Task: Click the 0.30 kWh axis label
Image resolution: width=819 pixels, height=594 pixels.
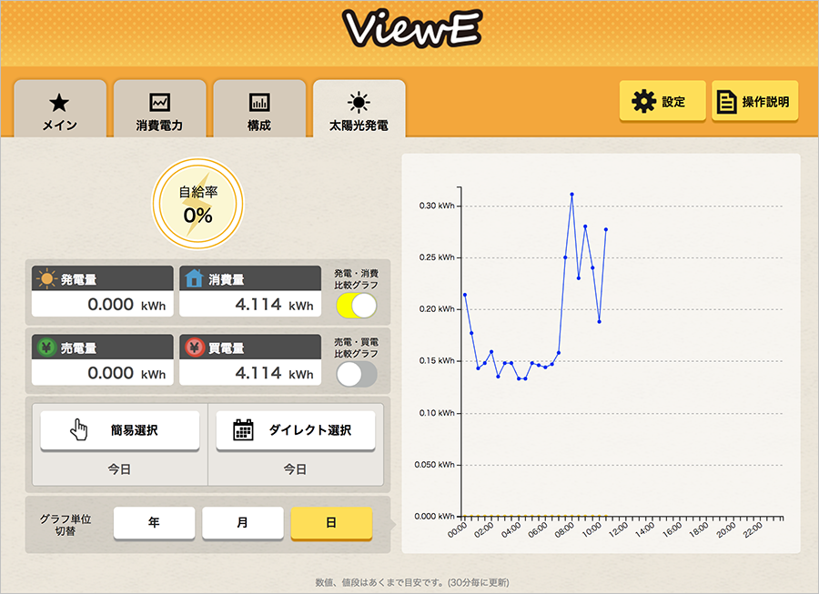Action: click(x=437, y=206)
